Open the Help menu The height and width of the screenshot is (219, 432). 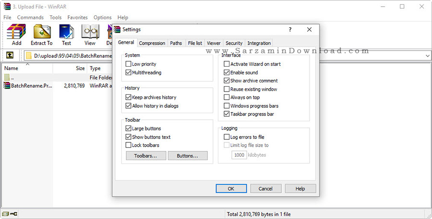[122, 17]
